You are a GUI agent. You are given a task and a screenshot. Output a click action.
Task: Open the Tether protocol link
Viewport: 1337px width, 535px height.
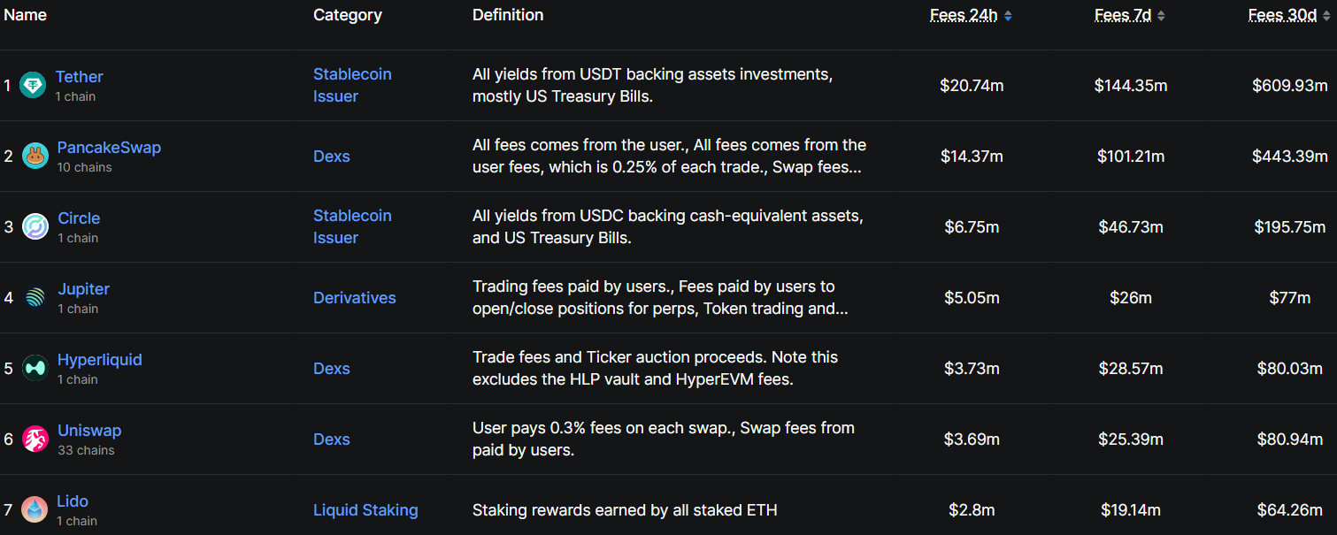click(x=79, y=77)
